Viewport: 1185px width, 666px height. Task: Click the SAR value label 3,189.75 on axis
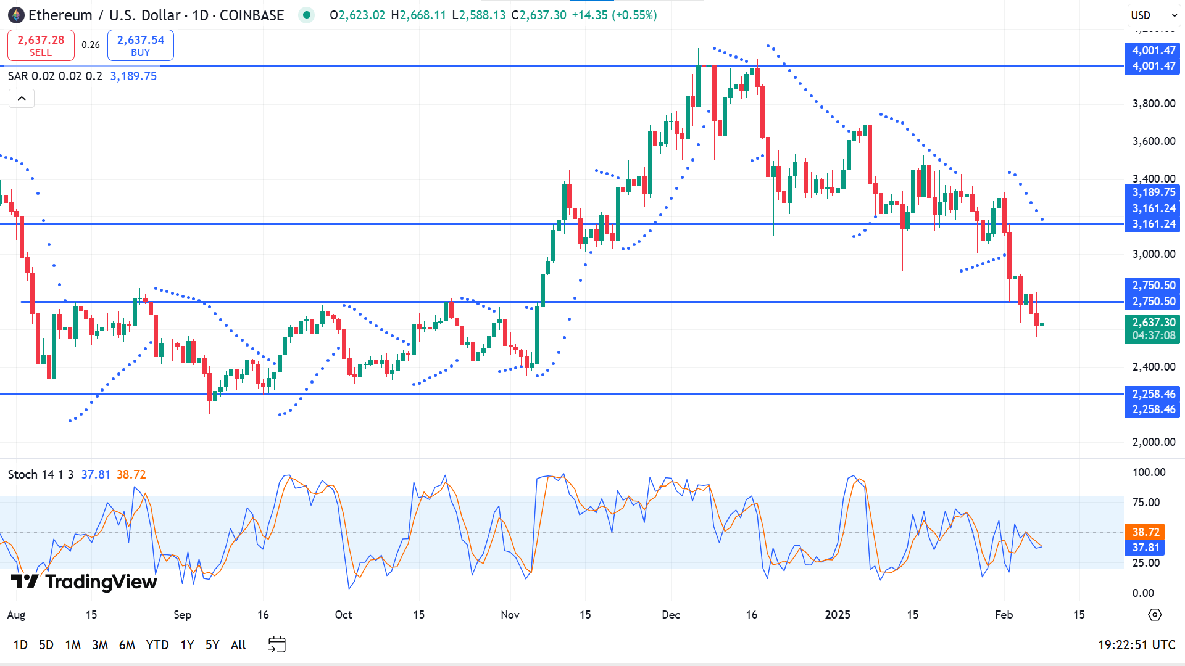[1152, 192]
